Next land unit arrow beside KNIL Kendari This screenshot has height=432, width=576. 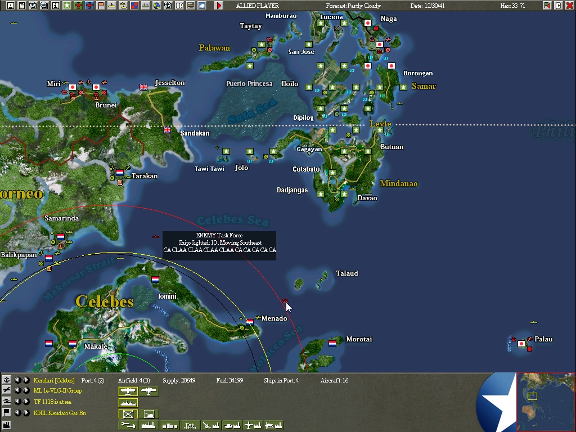tap(26, 413)
